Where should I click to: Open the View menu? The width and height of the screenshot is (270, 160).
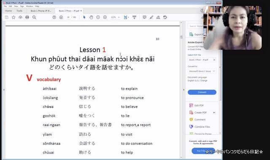(x=16, y=6)
